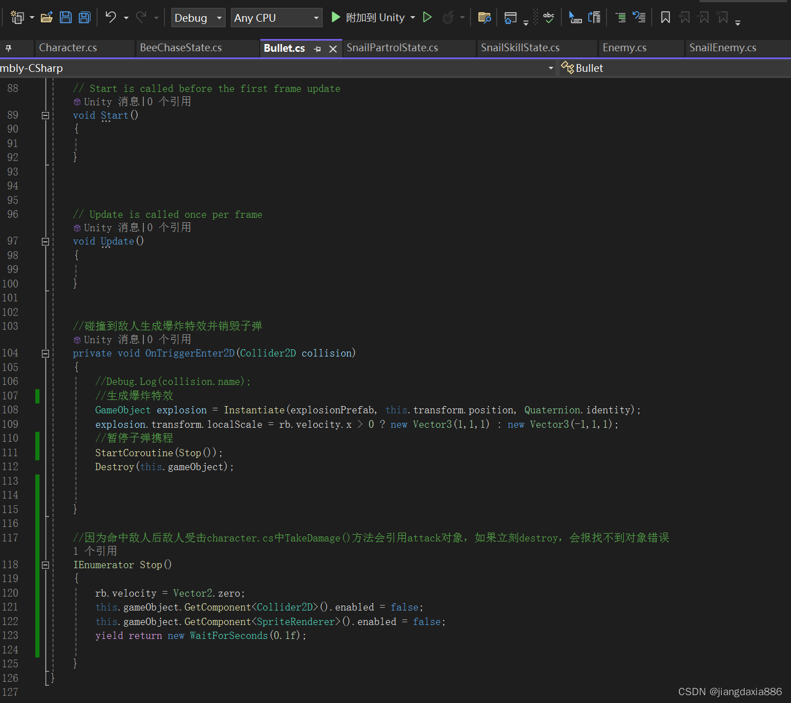Open the Debug configuration dropdown
This screenshot has height=703, width=791.
click(198, 18)
